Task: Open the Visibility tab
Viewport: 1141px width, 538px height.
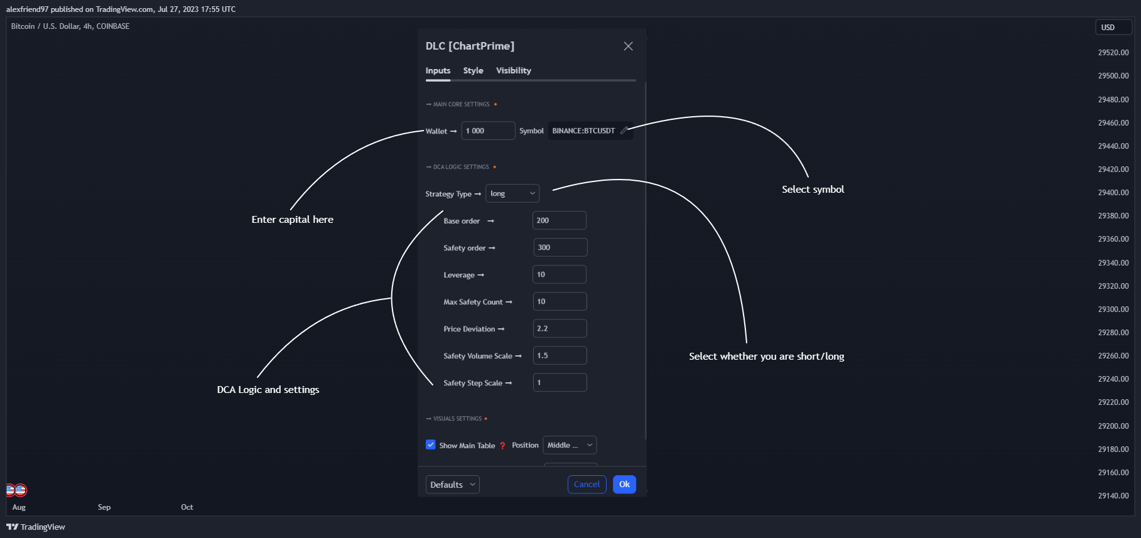Action: click(513, 70)
